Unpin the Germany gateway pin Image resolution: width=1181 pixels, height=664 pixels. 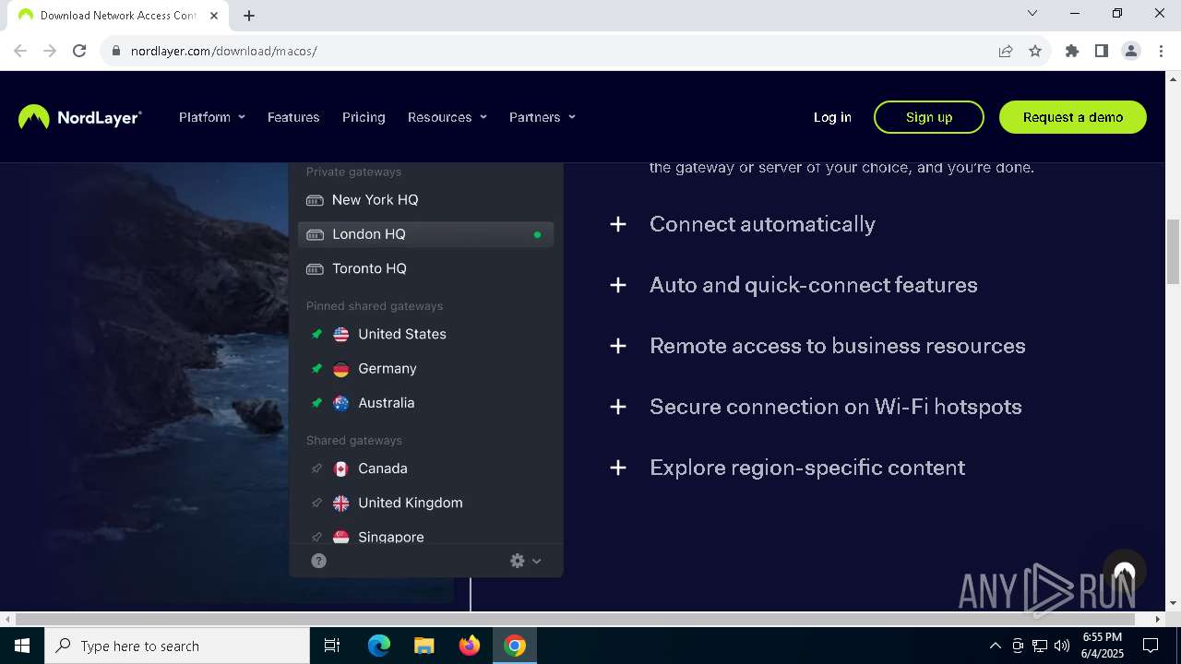(316, 368)
